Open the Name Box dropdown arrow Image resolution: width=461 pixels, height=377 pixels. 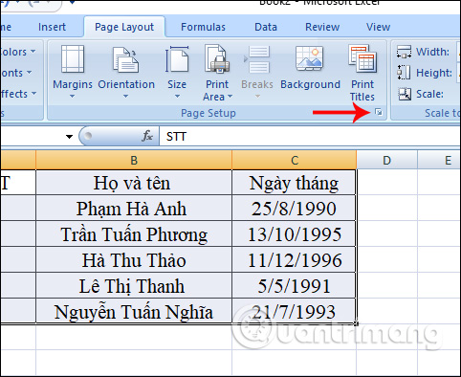69,137
